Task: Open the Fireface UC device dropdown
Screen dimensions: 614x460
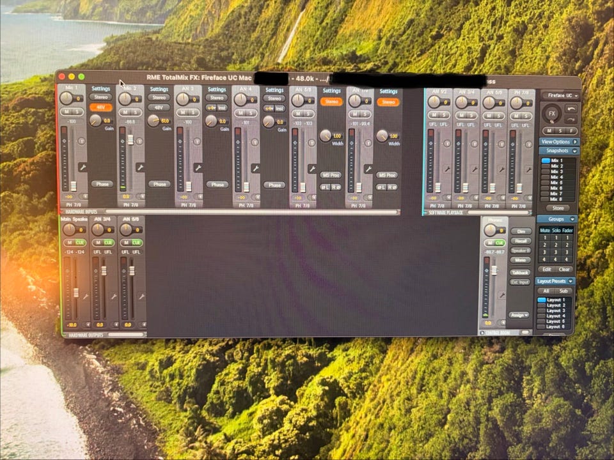Action: pos(560,95)
